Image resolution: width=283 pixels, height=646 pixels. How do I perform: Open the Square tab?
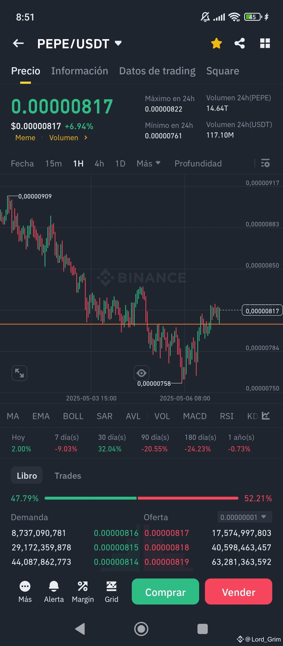click(x=223, y=71)
